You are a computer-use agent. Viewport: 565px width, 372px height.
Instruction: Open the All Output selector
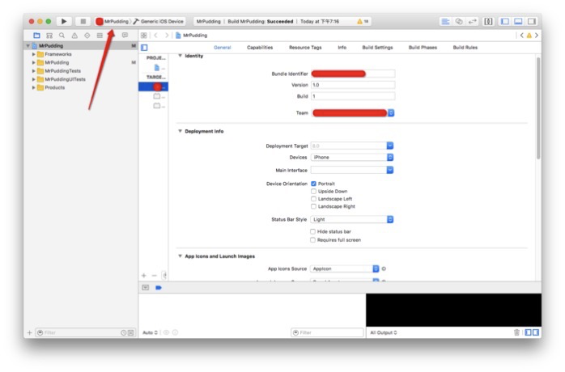coord(384,332)
